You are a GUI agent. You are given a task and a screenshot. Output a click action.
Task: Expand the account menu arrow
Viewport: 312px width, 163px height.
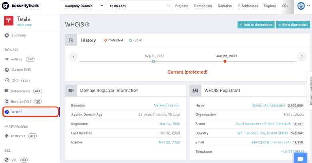click(x=308, y=6)
